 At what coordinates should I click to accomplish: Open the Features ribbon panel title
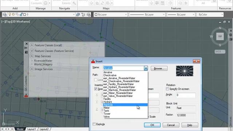point(176,8)
